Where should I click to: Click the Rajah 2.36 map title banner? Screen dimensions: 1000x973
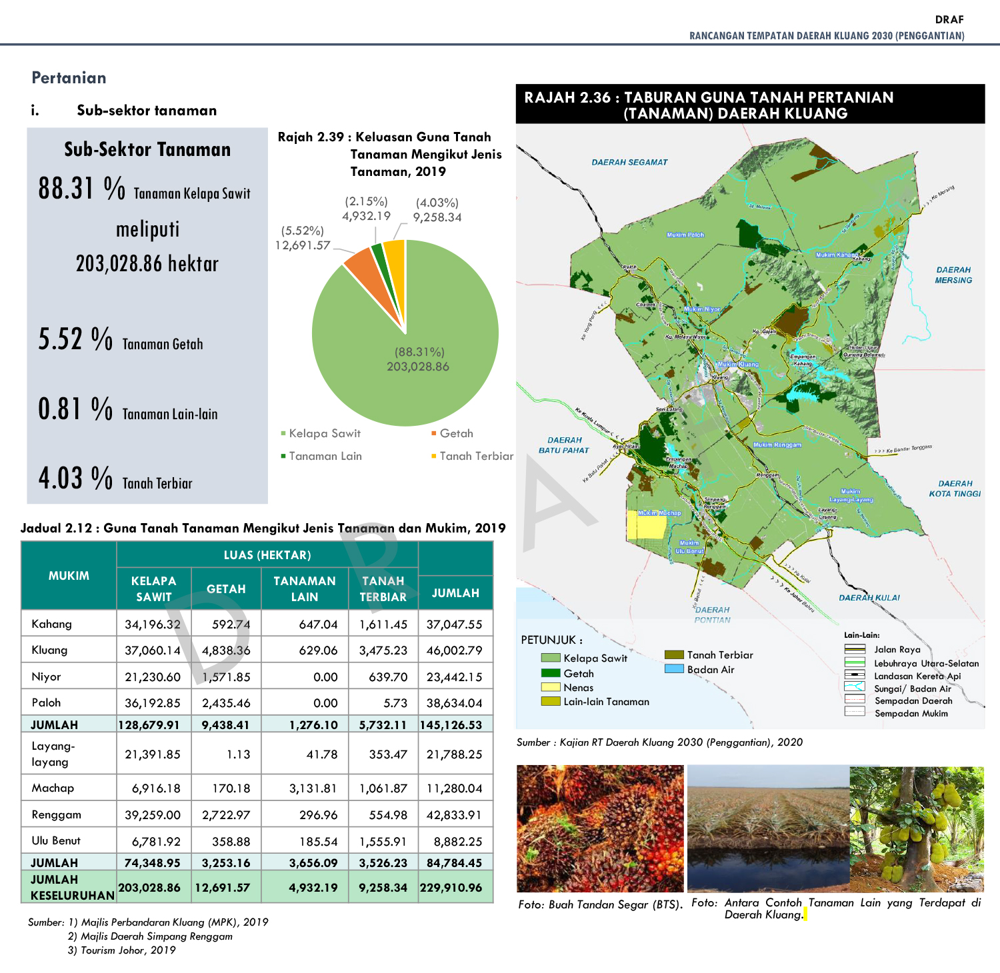pyautogui.click(x=750, y=105)
